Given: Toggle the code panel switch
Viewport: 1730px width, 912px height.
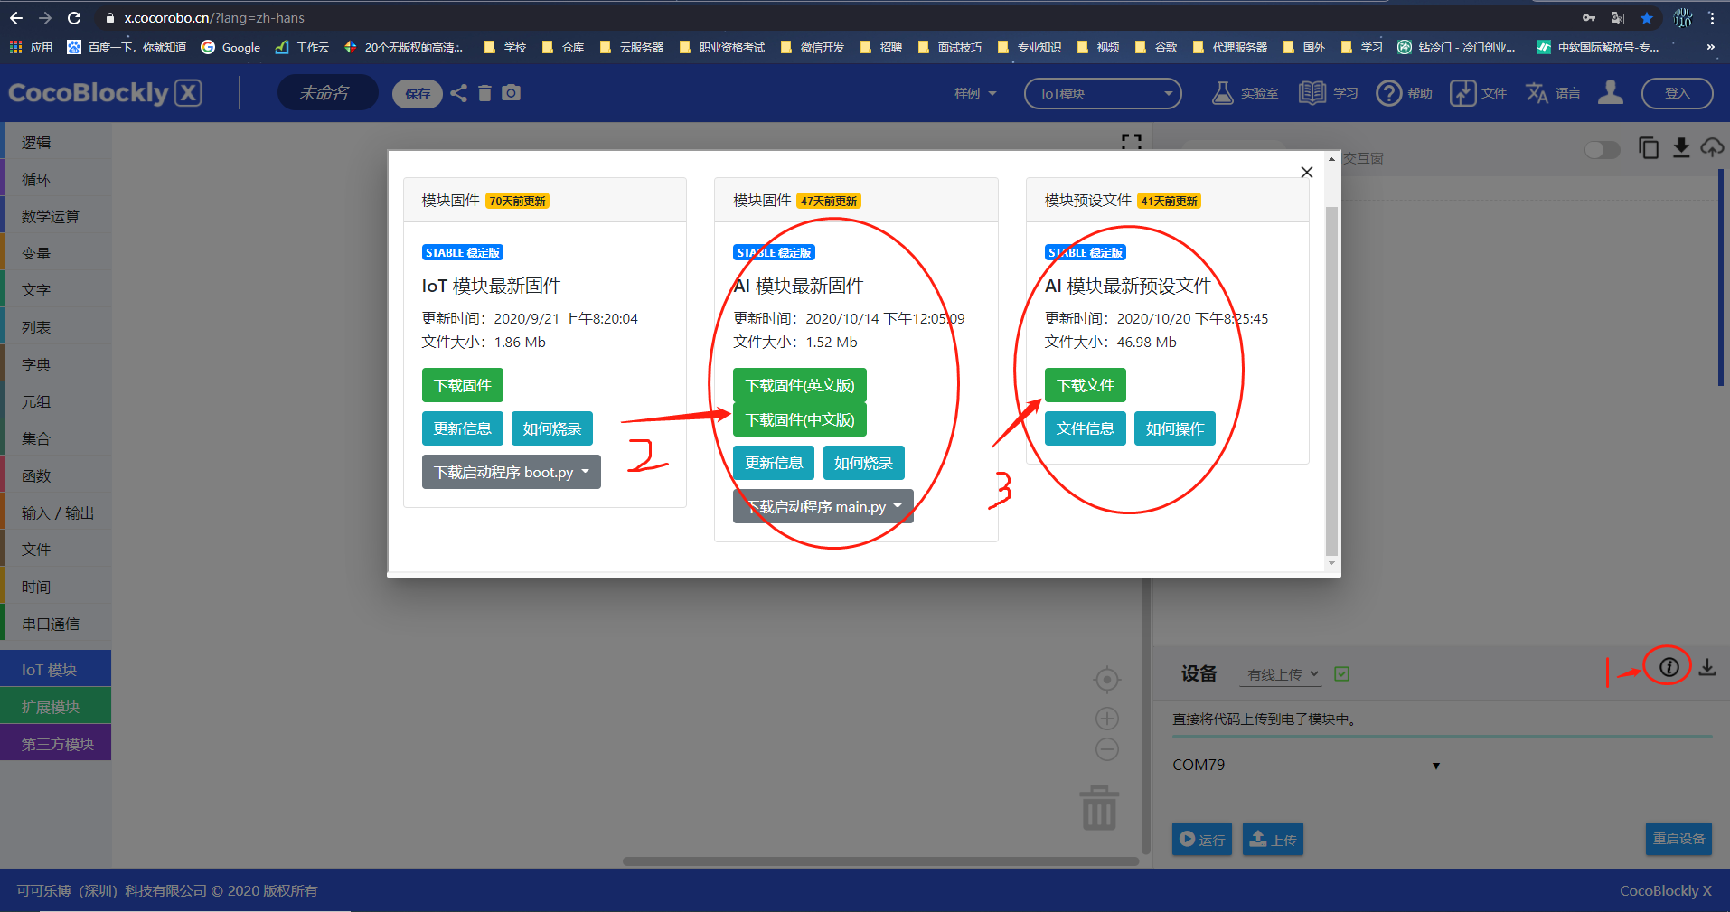Looking at the screenshot, I should 1603,149.
